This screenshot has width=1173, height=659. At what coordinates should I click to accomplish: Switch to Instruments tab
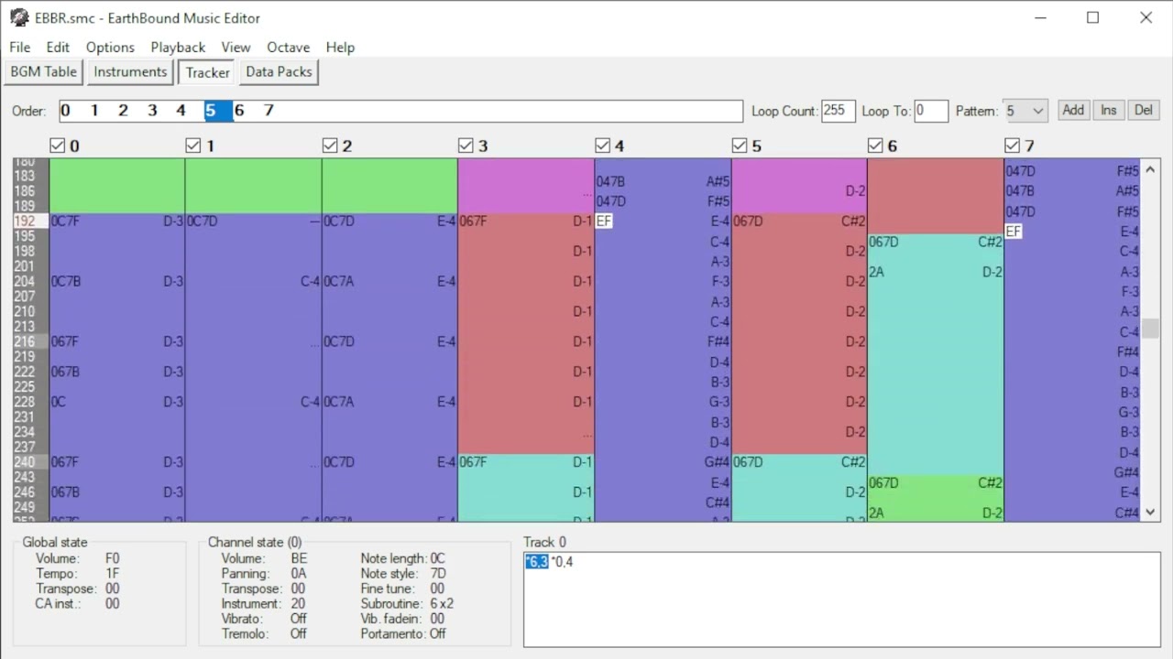click(130, 71)
